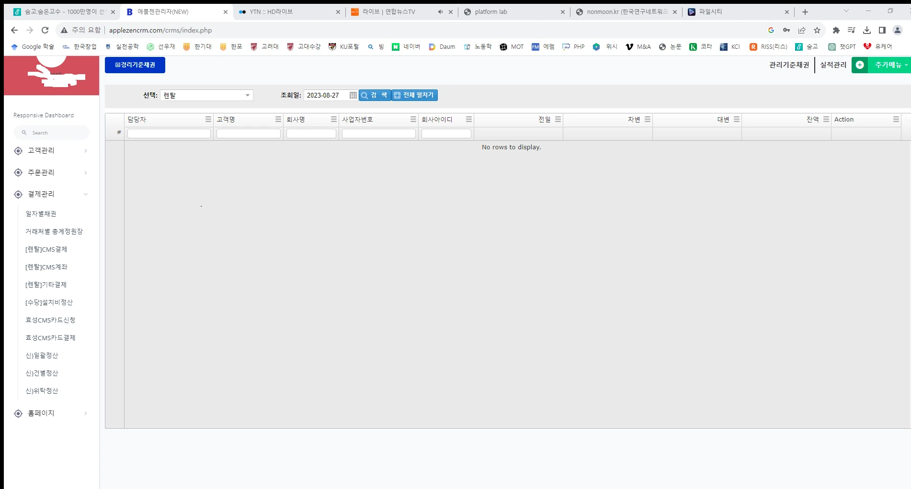The width and height of the screenshot is (911, 489).
Task: Open the 차변 column menu icon
Action: 647,119
